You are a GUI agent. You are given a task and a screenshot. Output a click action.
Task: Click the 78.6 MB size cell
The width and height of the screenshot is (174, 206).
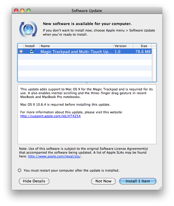click(x=143, y=51)
